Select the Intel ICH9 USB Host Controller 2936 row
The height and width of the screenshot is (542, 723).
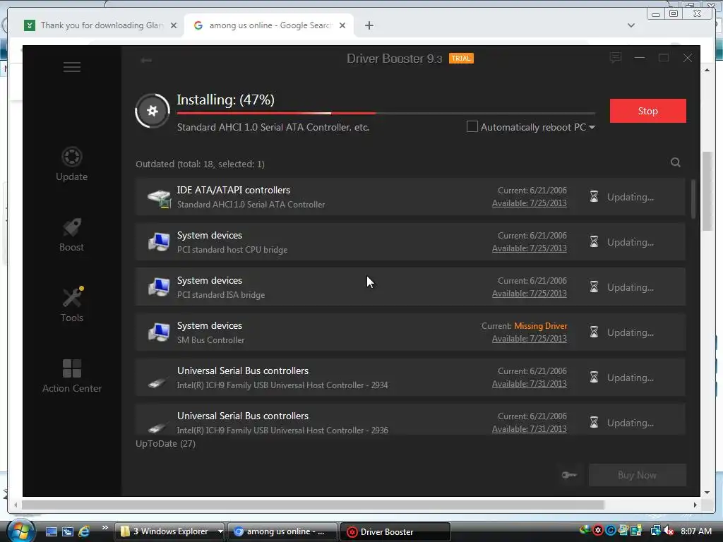point(410,419)
